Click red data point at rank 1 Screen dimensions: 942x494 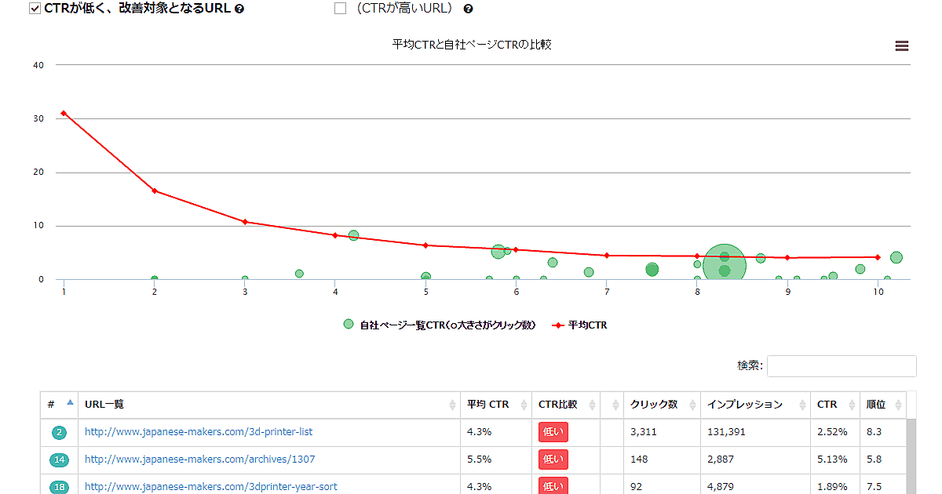pos(64,113)
